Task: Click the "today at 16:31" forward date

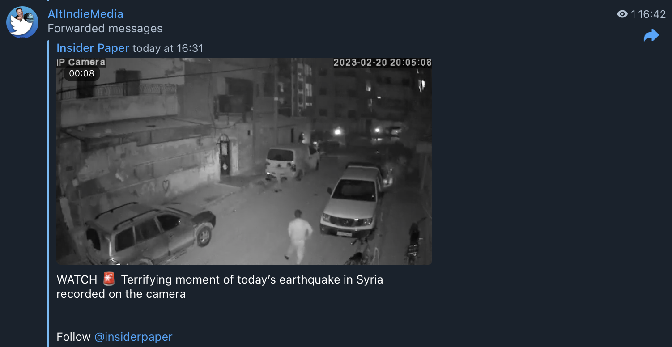Action: [168, 48]
